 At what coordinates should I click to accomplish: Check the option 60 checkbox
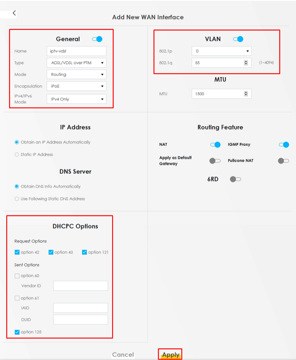click(x=17, y=276)
